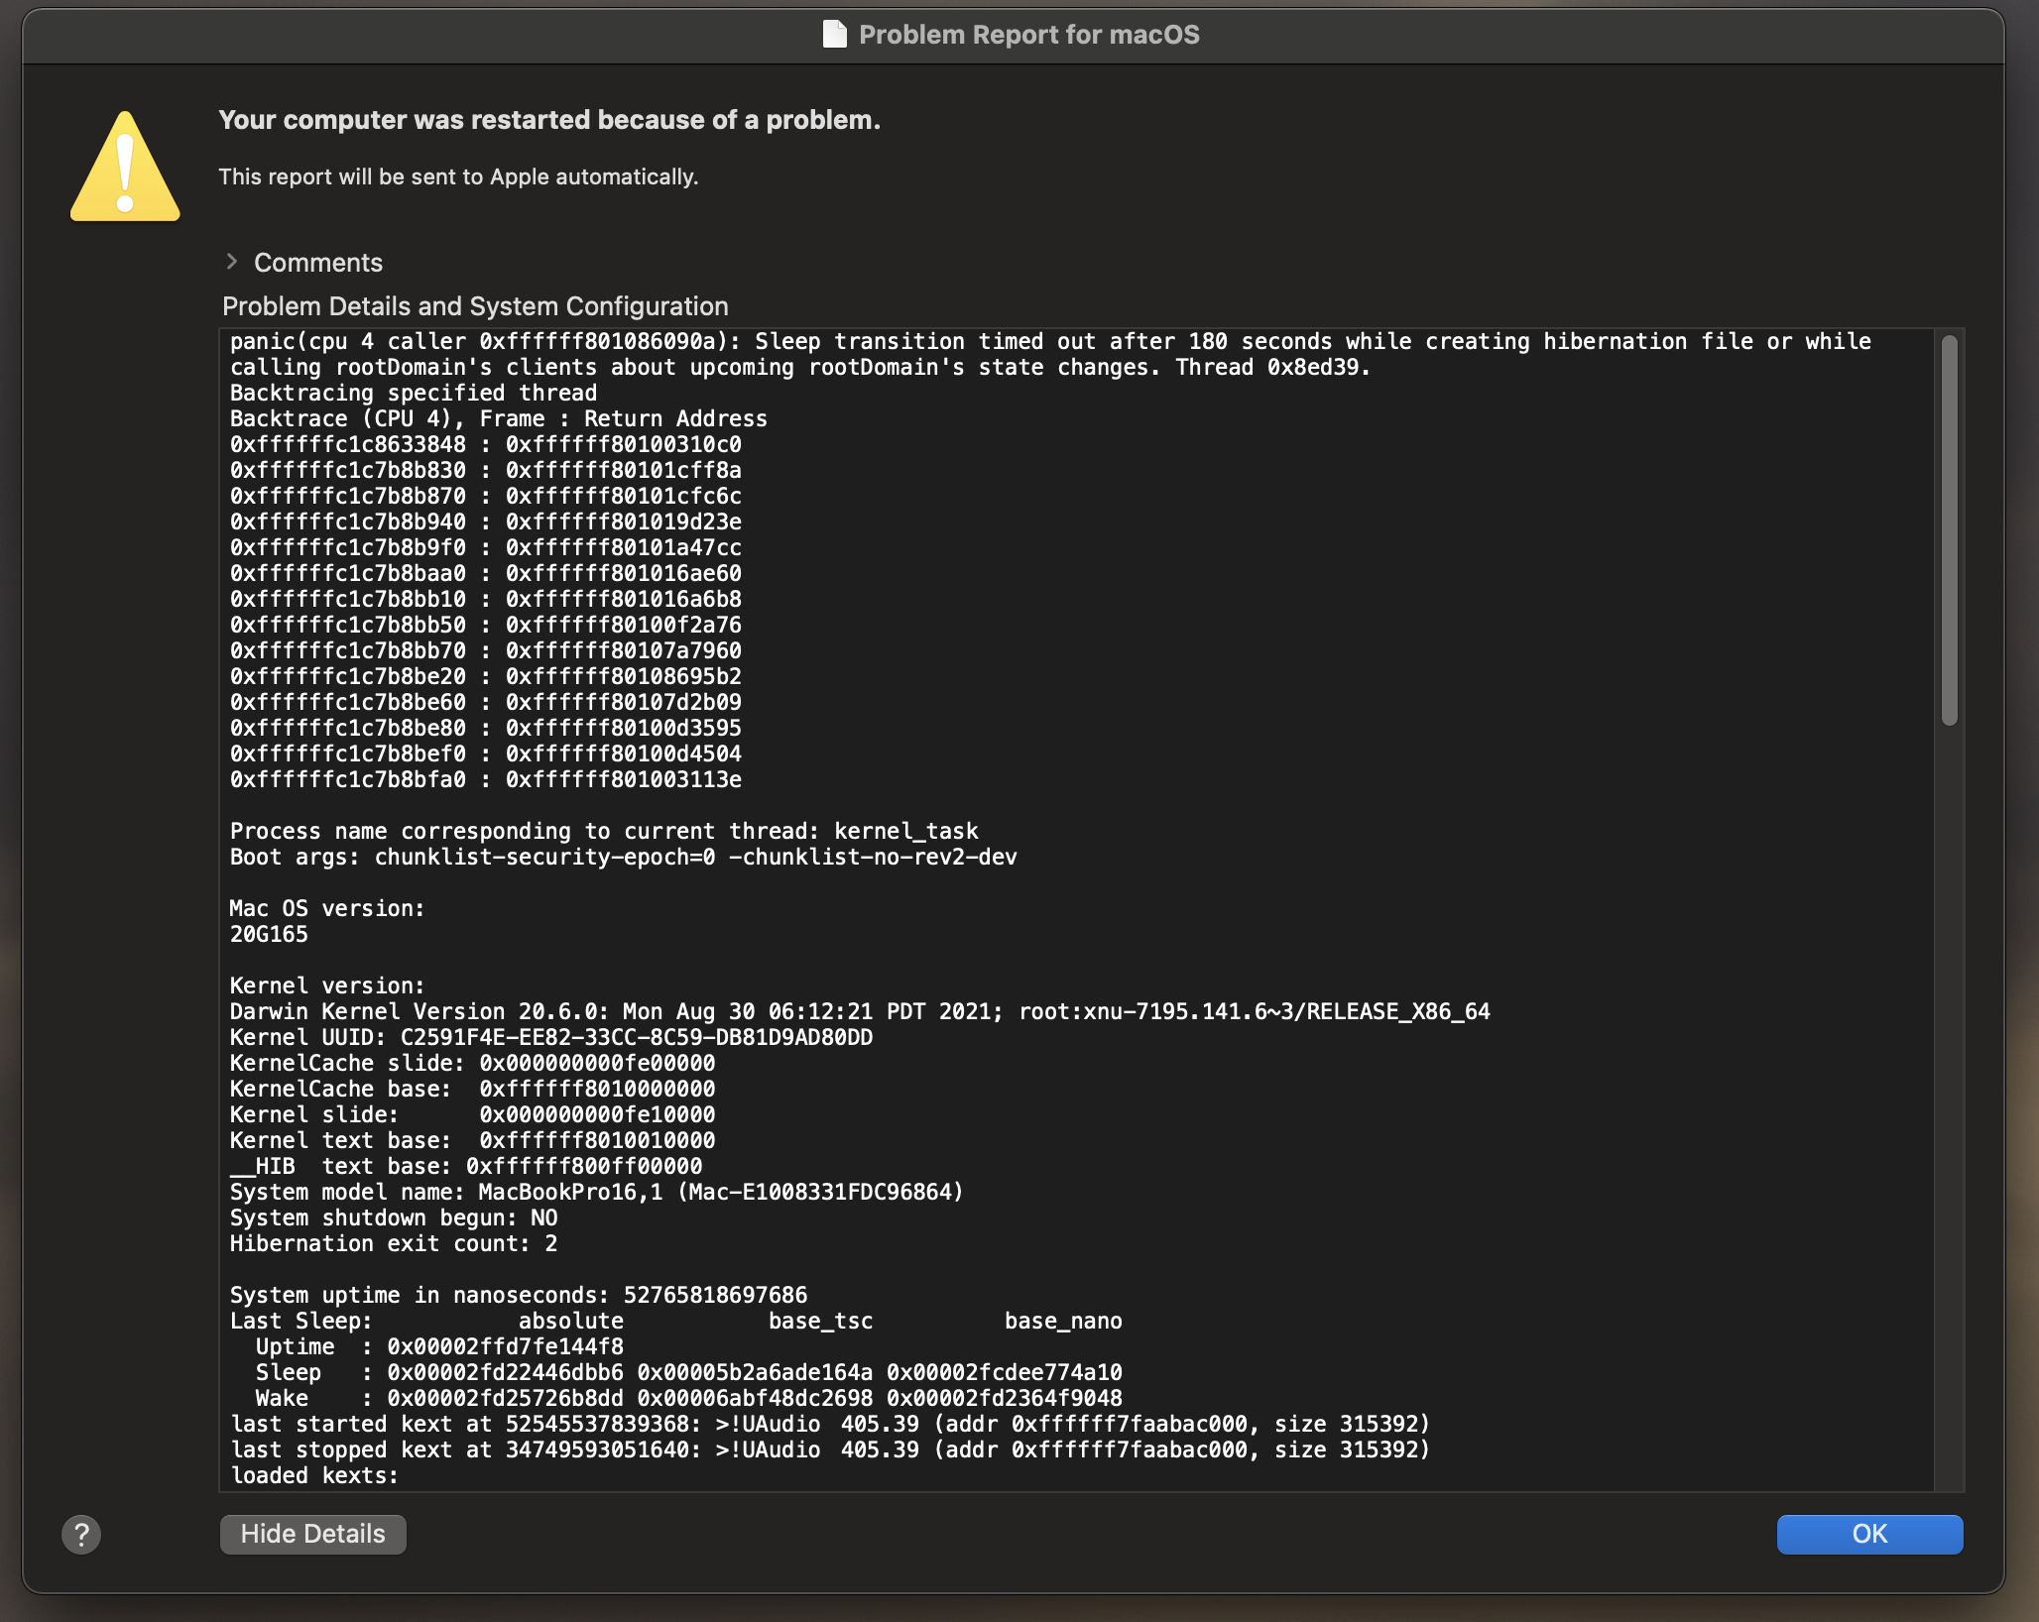Viewport: 2039px width, 1622px height.
Task: Expand the Comments disclosure chevron
Action: click(x=232, y=262)
